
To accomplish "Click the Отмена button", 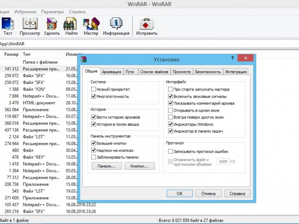I will click(x=209, y=193).
